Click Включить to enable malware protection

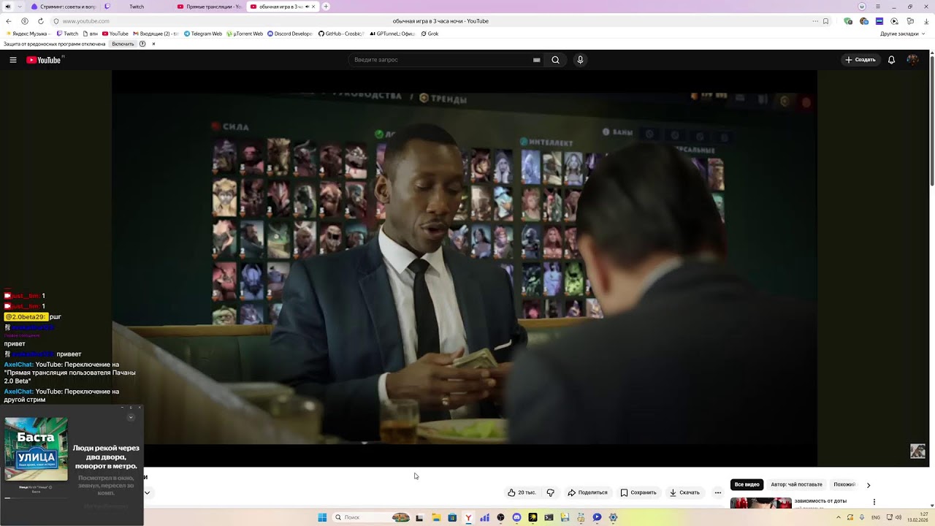coord(123,44)
